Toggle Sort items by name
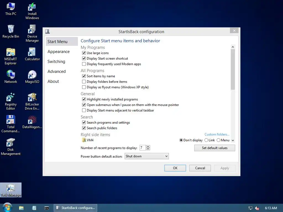Screen dimensions: 283x212 pos(84,76)
